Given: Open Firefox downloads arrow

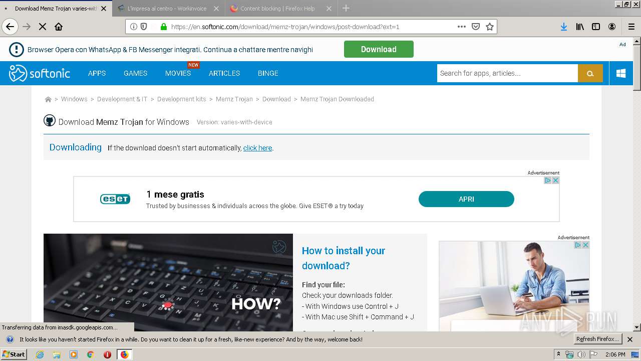Looking at the screenshot, I should (564, 27).
